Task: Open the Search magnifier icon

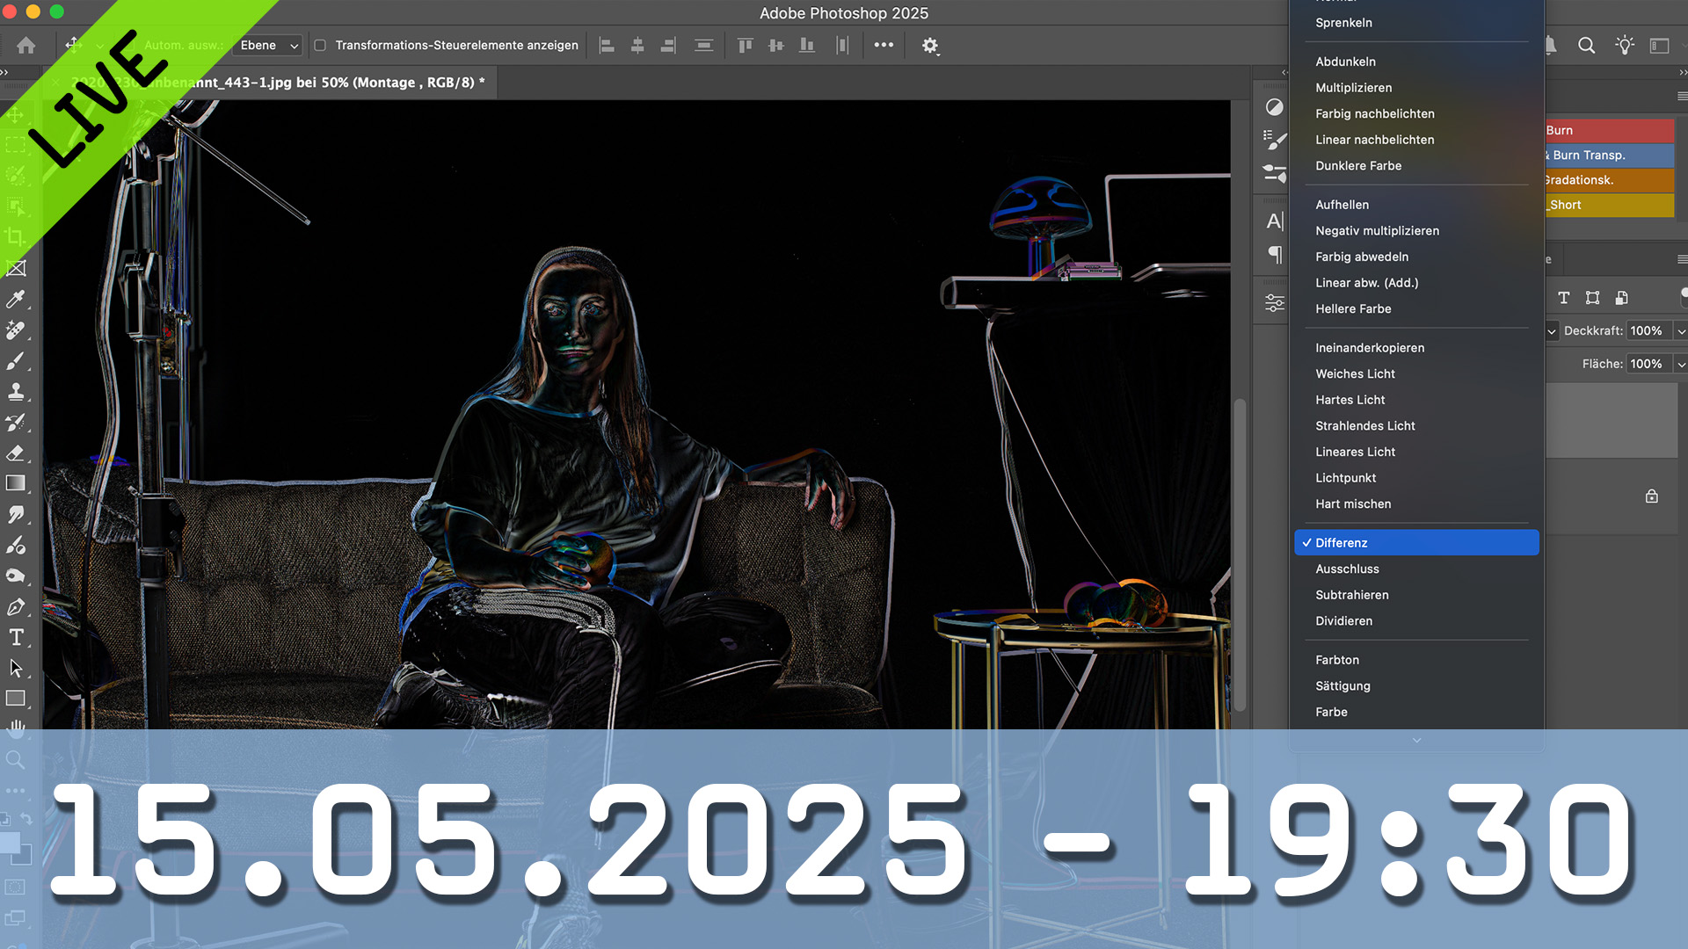Action: pyautogui.click(x=1586, y=46)
